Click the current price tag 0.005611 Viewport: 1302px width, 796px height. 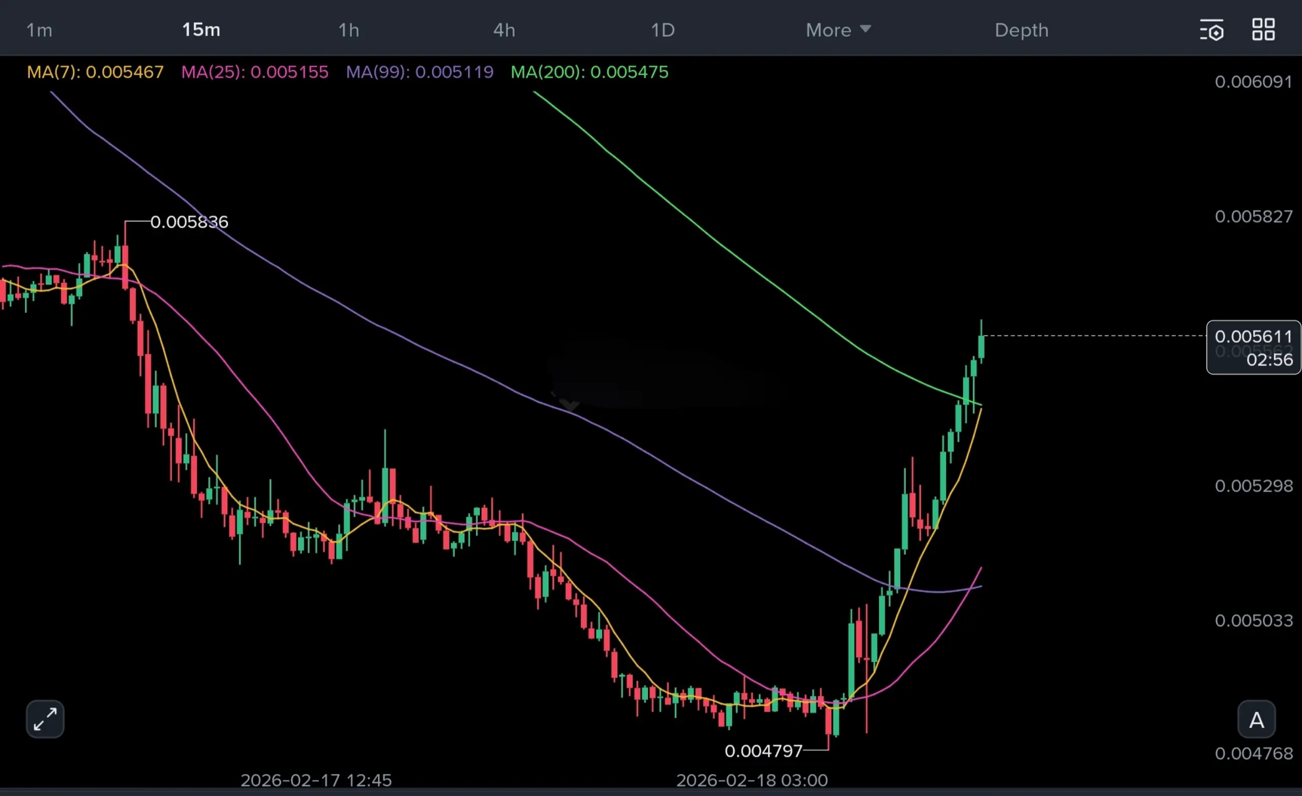click(1253, 337)
